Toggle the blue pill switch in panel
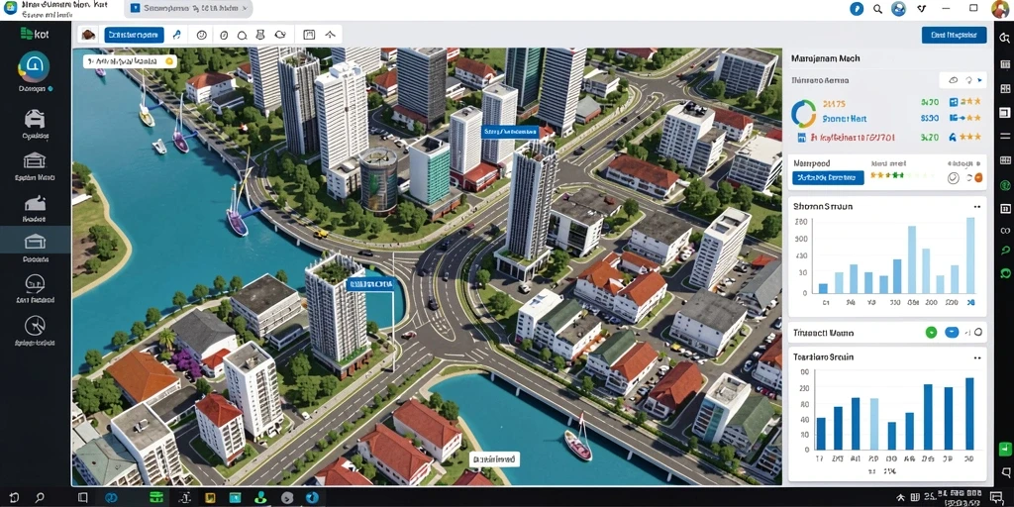 point(952,333)
